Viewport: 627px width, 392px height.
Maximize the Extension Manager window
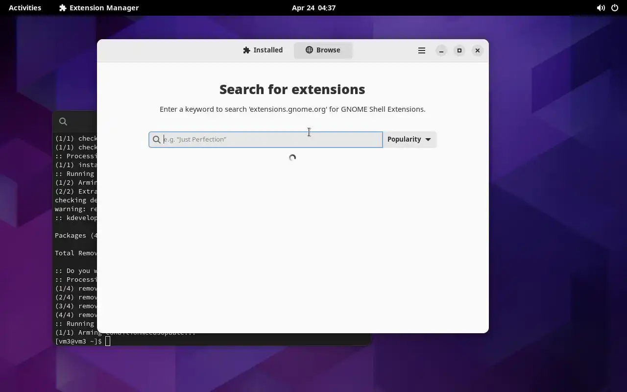[459, 50]
